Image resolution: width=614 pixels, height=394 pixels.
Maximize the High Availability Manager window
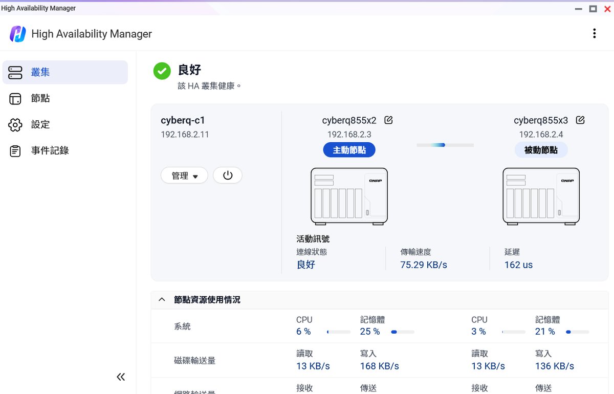593,9
